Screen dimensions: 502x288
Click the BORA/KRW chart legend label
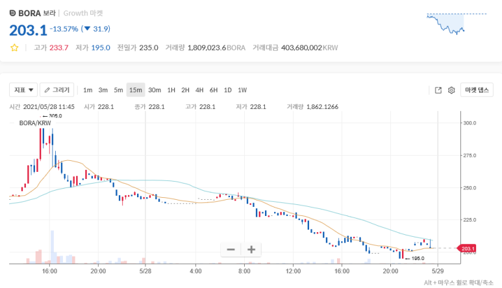pos(35,123)
